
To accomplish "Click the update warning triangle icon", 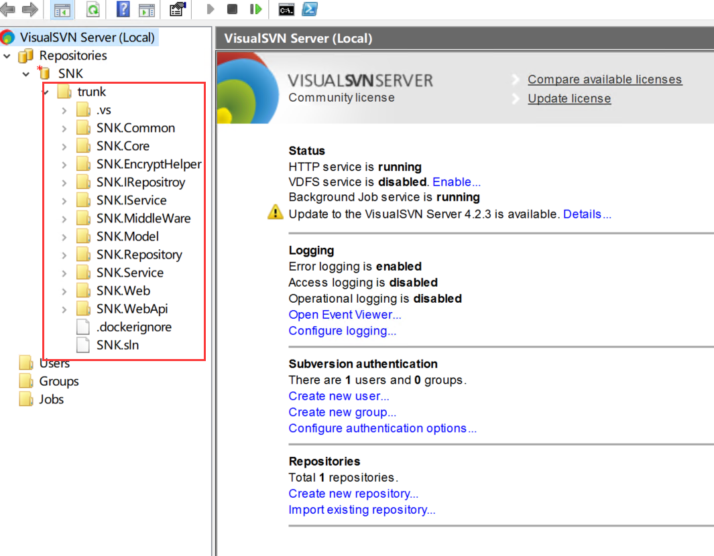I will click(275, 212).
